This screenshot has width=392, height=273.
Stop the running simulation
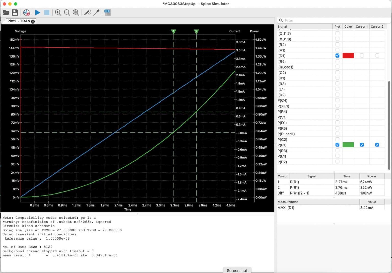tap(46, 12)
